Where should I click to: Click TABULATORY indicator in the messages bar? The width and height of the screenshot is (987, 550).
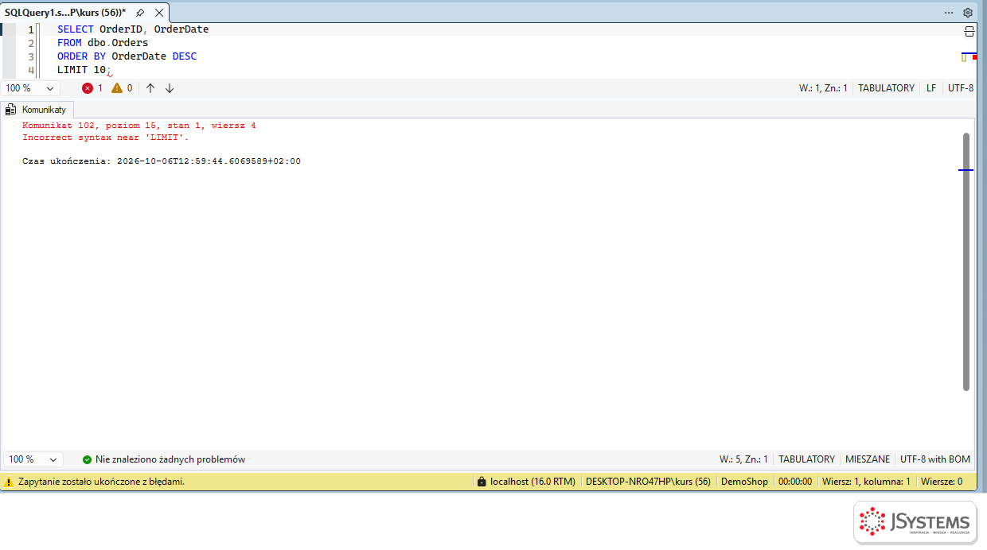[x=806, y=459]
